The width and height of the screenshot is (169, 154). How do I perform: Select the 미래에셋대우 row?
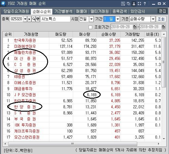point(82,47)
